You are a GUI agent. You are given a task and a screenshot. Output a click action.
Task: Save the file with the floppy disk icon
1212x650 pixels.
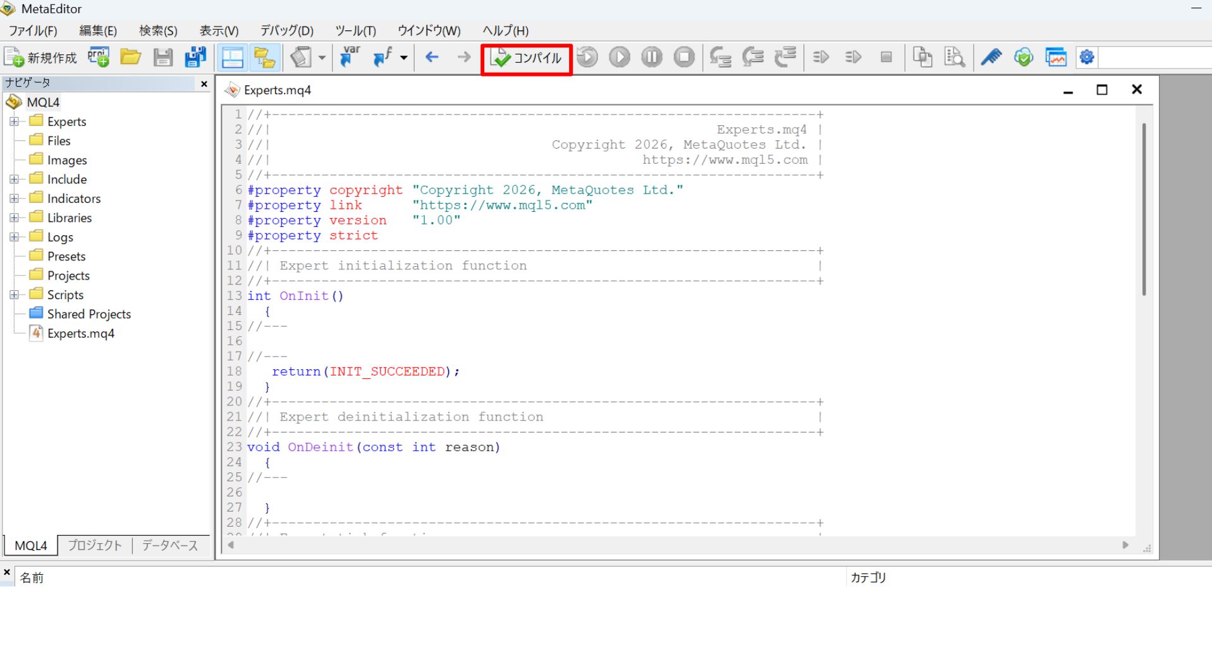coord(163,58)
